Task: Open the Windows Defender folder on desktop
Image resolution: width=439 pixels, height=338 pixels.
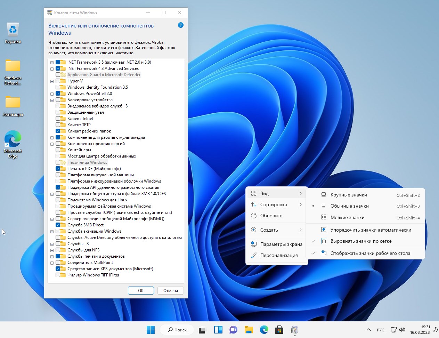Action: pos(13,66)
